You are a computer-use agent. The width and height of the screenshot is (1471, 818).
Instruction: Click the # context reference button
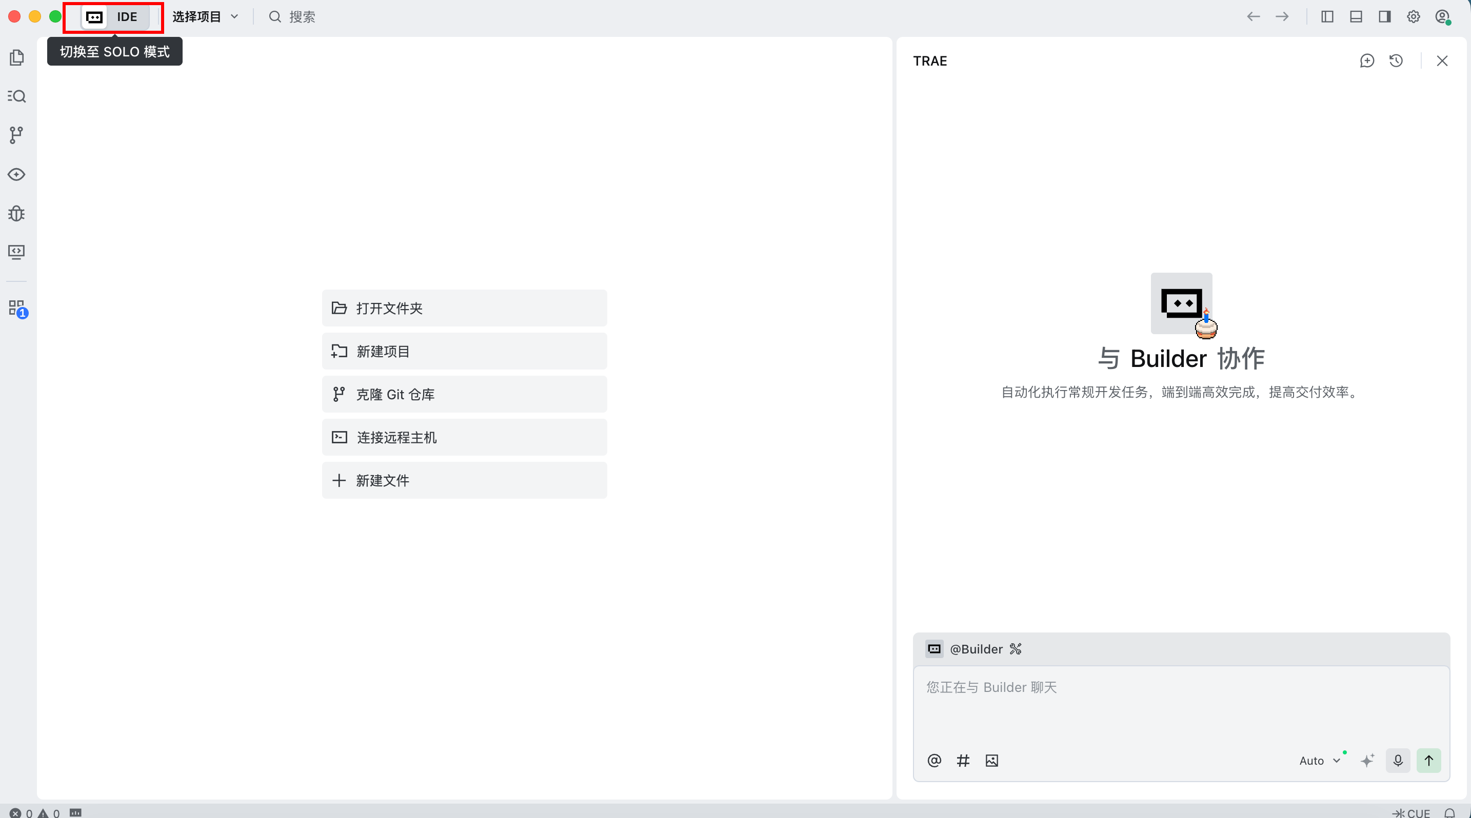(963, 761)
